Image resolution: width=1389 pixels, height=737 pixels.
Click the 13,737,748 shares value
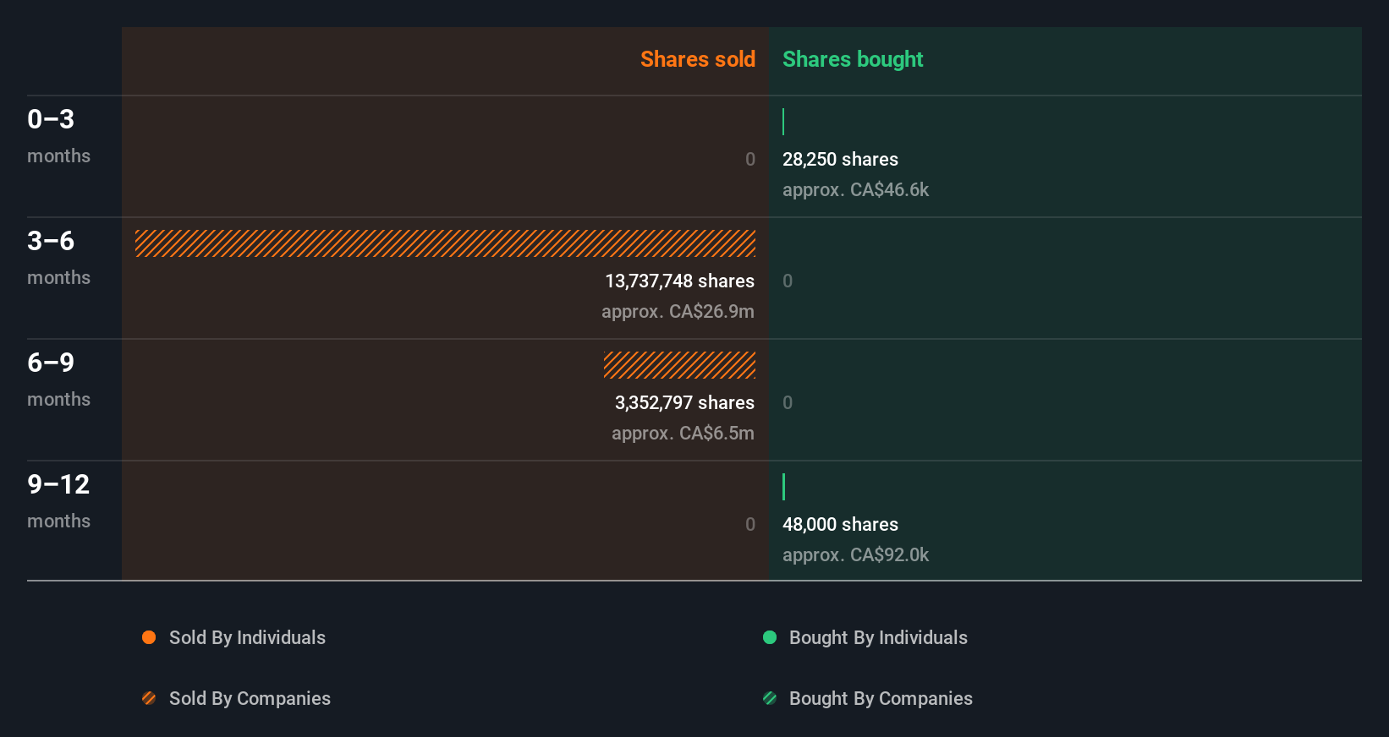pyautogui.click(x=679, y=281)
